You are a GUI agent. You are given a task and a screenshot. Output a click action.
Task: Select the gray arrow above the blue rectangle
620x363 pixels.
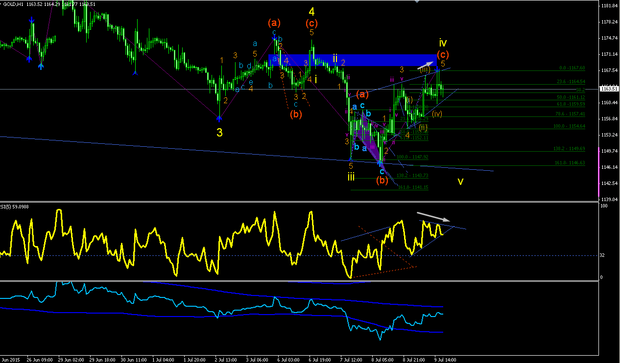pyautogui.click(x=425, y=64)
